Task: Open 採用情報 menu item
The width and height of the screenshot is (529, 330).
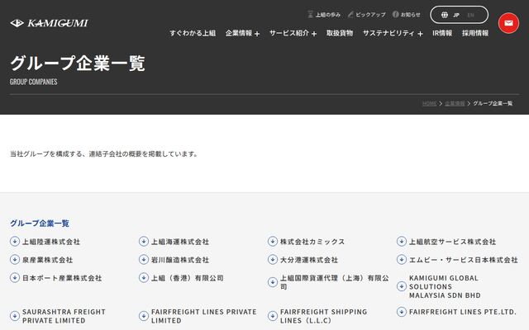Action: coord(475,33)
